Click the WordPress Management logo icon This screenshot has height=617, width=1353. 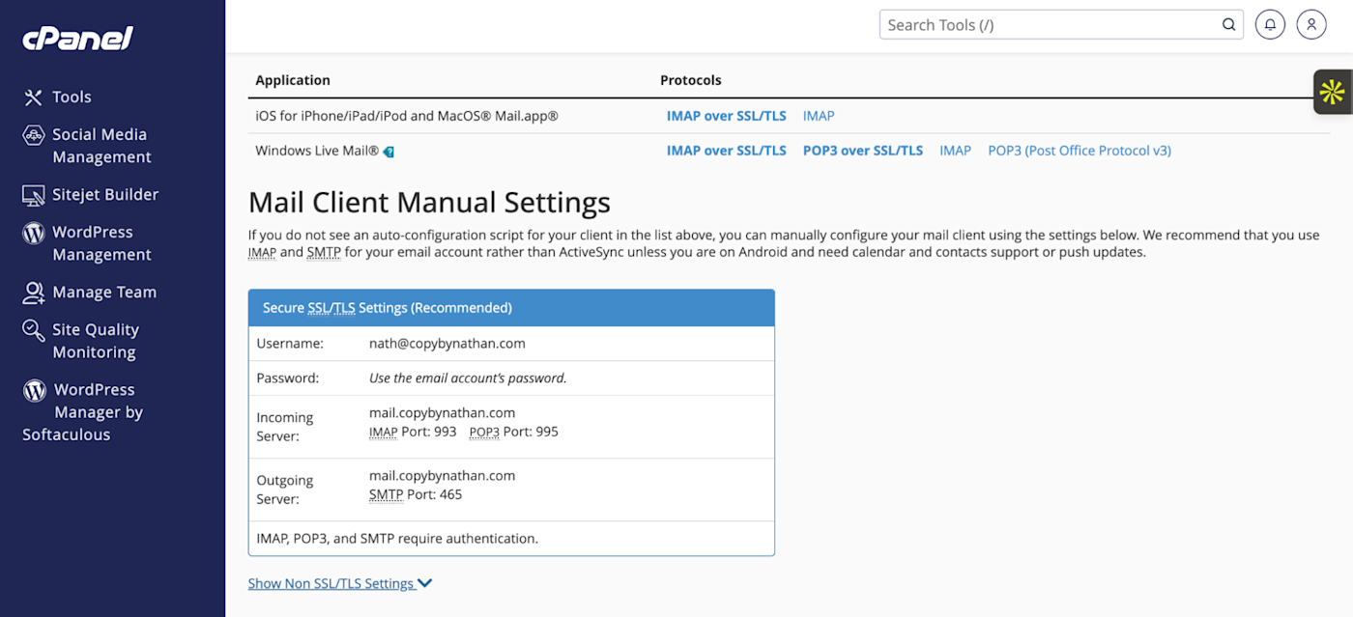tap(34, 233)
